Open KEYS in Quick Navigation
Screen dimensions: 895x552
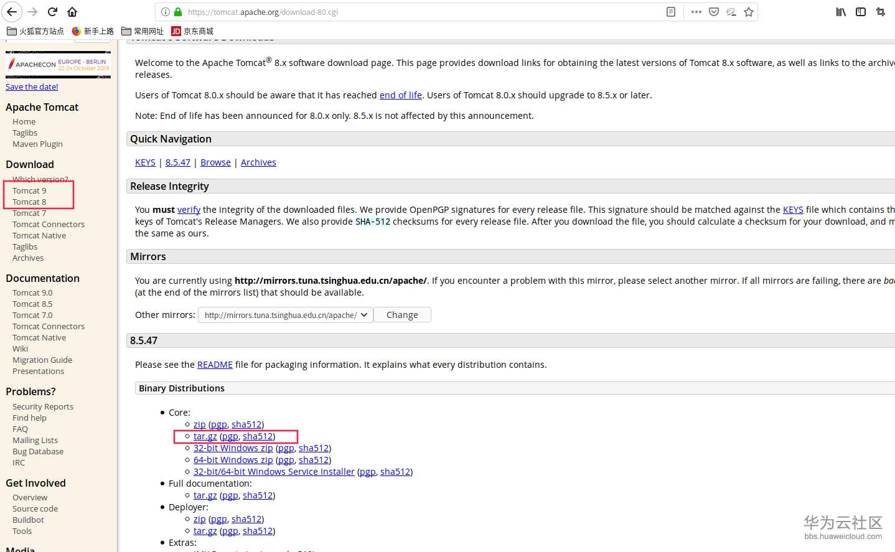click(x=145, y=162)
